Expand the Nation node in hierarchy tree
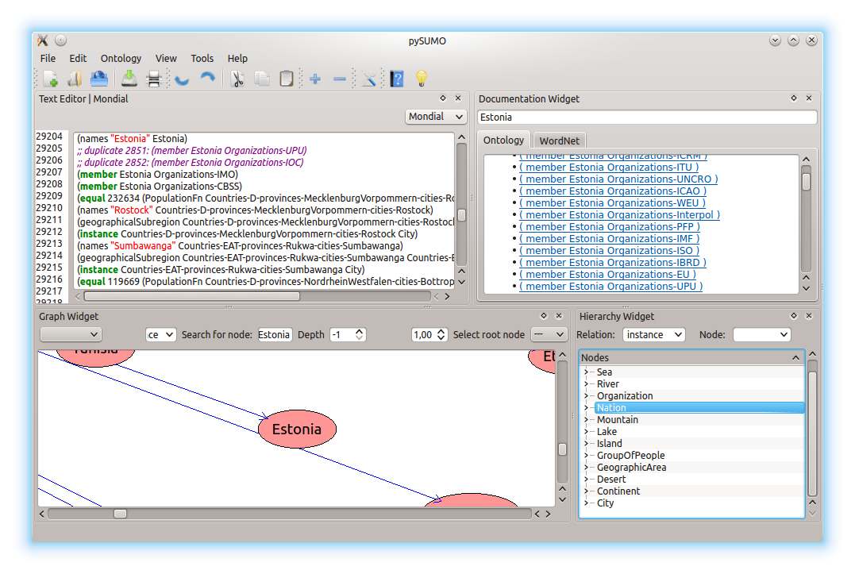855x574 pixels. point(586,408)
